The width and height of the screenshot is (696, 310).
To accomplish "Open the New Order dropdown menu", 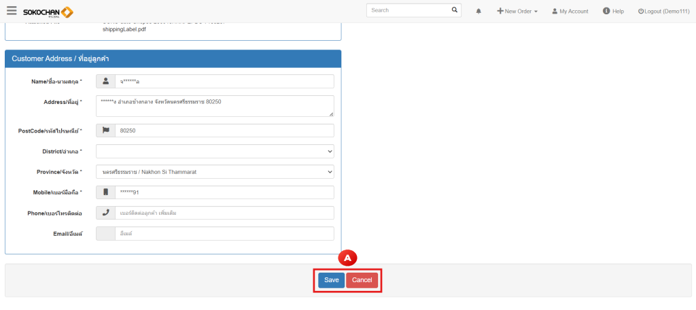I will [517, 12].
